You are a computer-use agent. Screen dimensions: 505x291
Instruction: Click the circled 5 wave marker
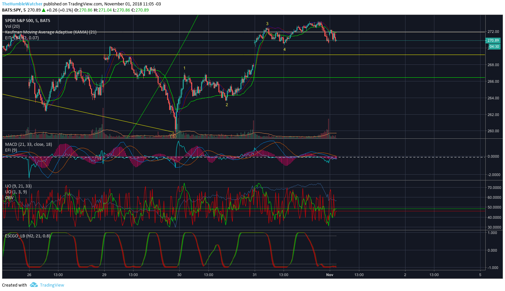click(174, 136)
